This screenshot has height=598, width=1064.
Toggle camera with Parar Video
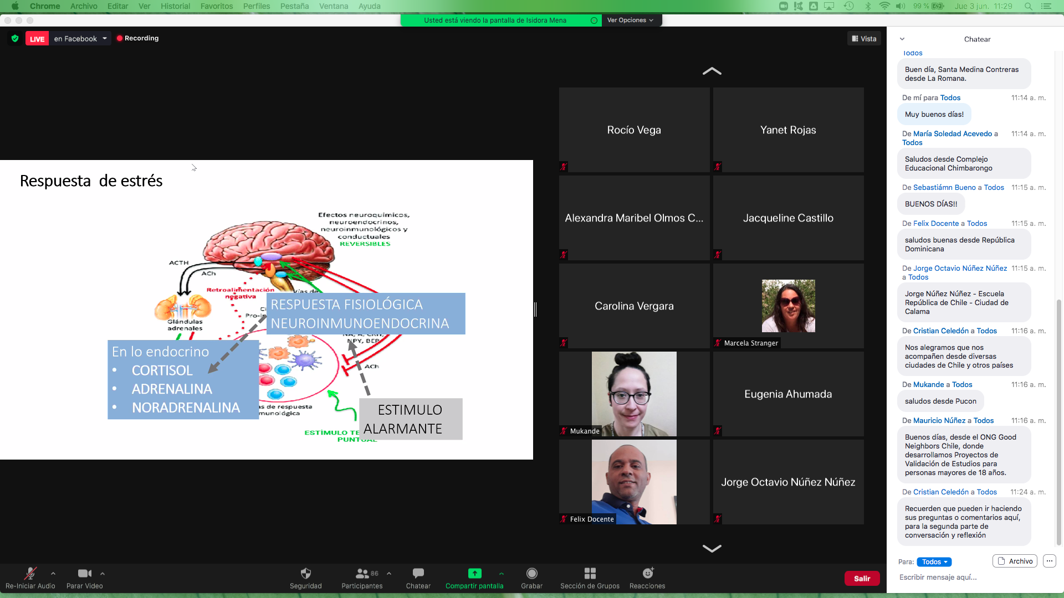[84, 574]
